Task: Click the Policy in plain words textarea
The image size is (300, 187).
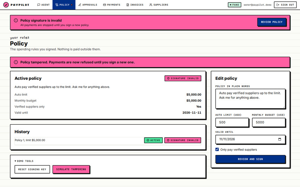Action: [x=250, y=99]
